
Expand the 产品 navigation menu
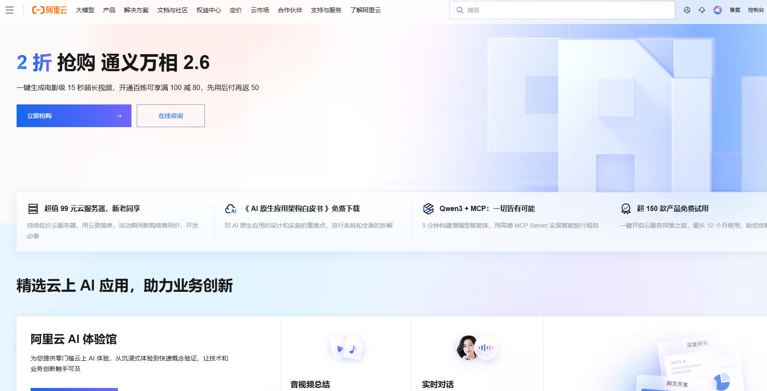pos(109,10)
